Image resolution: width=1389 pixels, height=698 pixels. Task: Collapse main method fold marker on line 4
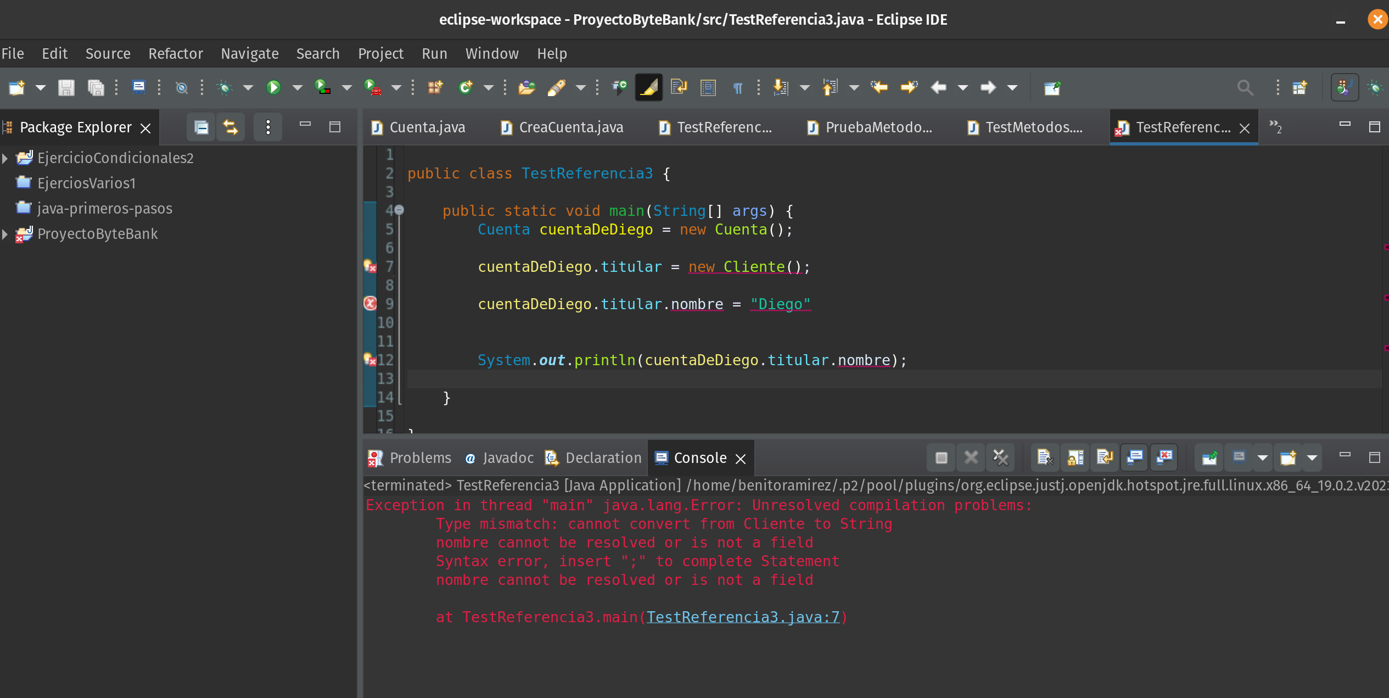pyautogui.click(x=399, y=210)
